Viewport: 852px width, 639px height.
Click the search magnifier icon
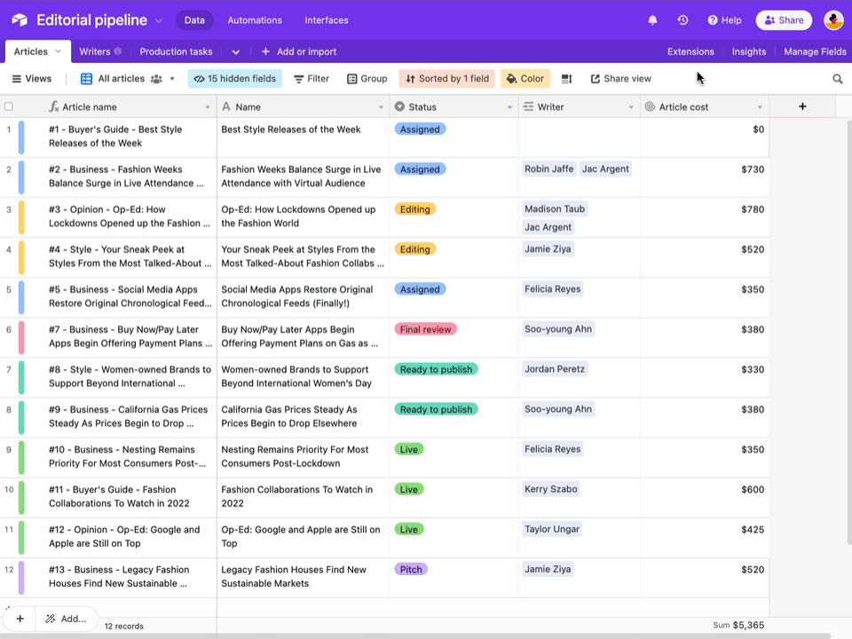point(837,79)
